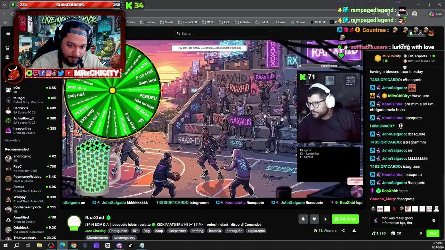This screenshot has width=445, height=250.
Task: Open Ramee recommended channel
Action: click(31, 189)
